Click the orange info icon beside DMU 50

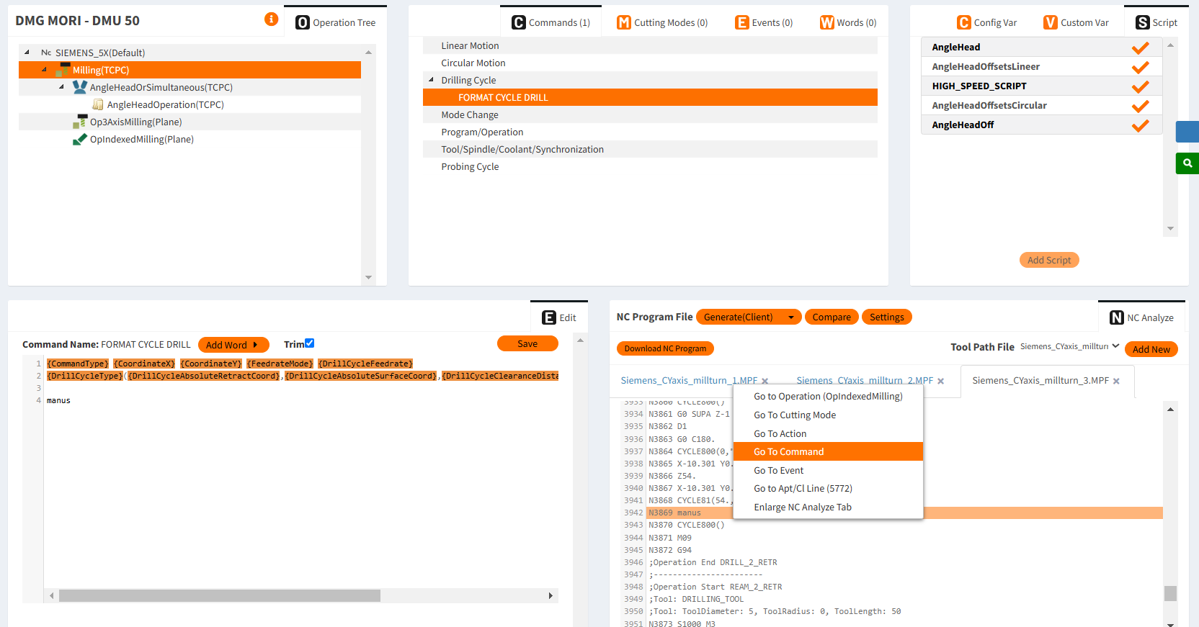click(271, 19)
